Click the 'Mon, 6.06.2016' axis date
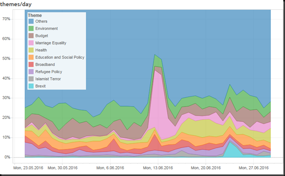Image resolution: width=285 pixels, height=176 pixels. click(x=110, y=168)
